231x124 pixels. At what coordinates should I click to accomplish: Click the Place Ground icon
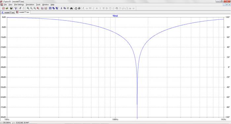[x=87, y=8]
